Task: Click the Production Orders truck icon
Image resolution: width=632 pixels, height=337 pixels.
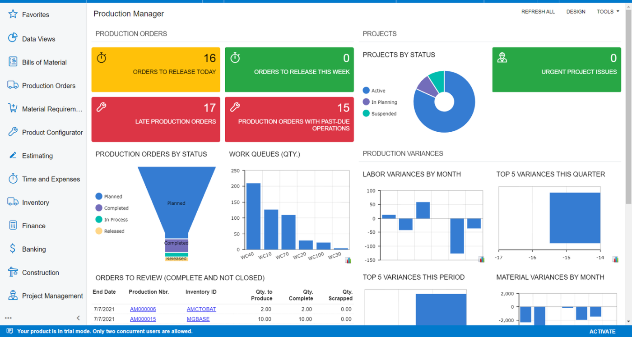Action: [x=13, y=85]
